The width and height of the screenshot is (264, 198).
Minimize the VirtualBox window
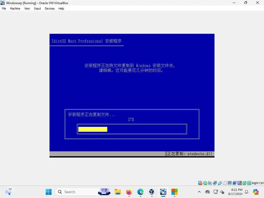pos(234,3)
